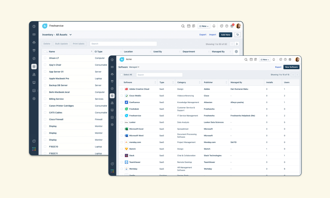Tick checkbox for the Confluence row

[122, 102]
